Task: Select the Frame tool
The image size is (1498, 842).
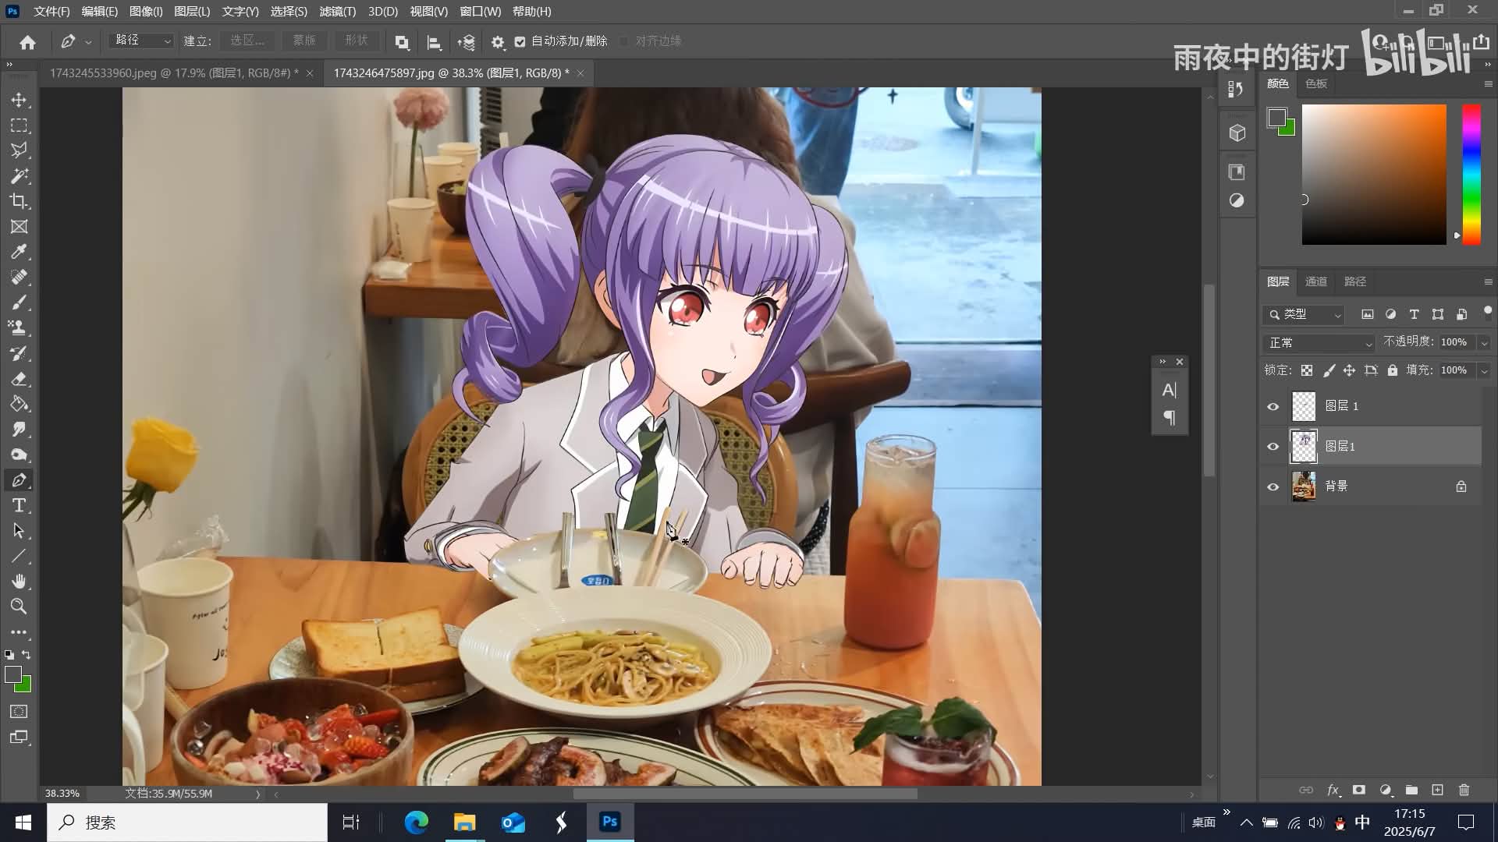Action: coord(19,227)
